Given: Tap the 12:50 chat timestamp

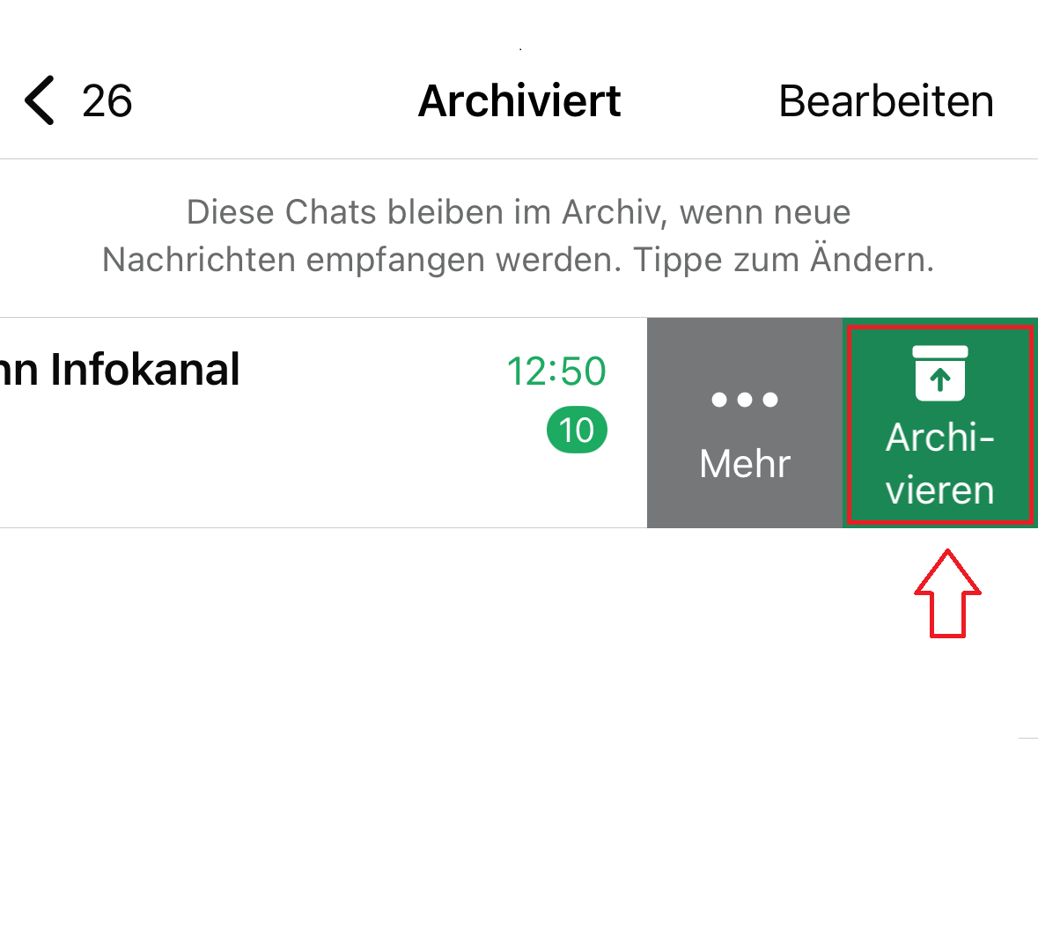Looking at the screenshot, I should tap(556, 372).
